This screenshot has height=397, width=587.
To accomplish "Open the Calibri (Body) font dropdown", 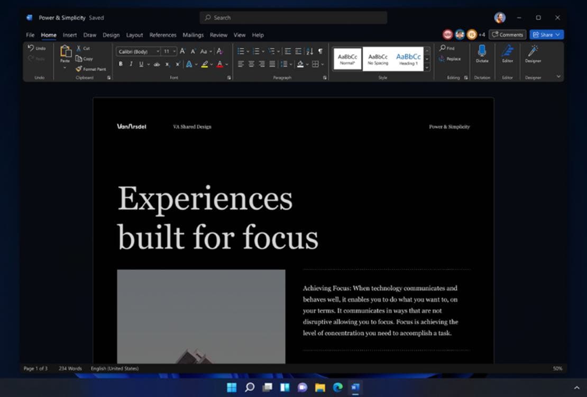I will tap(158, 51).
